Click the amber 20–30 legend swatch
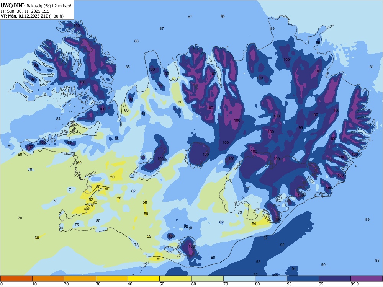Screen dimensions: 383x287 tap(80, 279)
